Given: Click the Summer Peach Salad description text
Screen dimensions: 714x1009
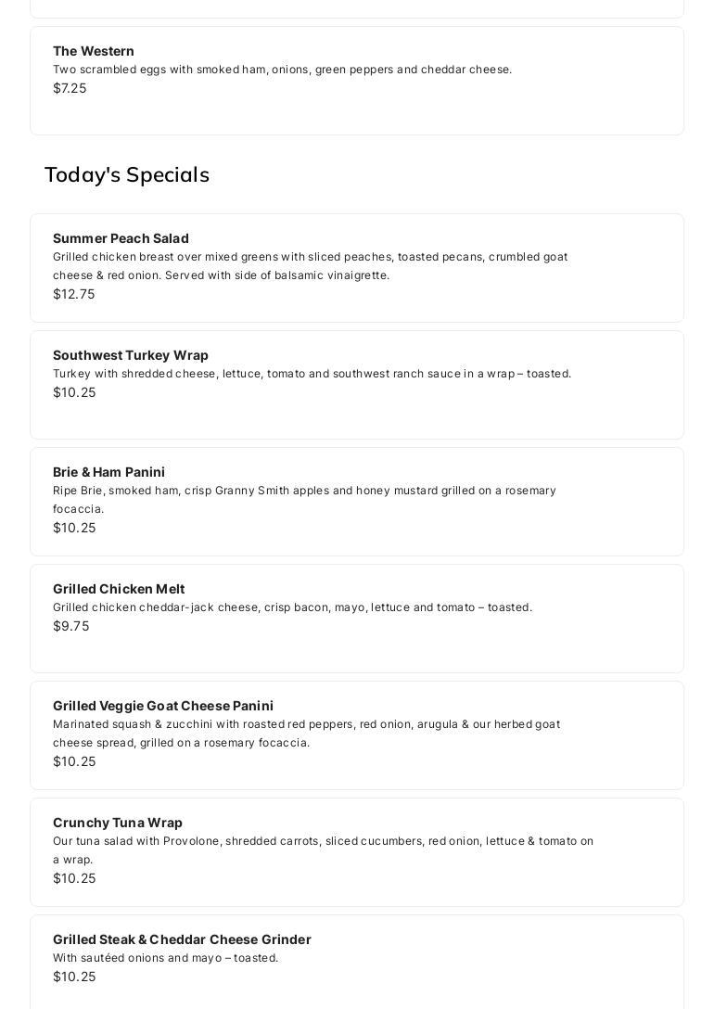Looking at the screenshot, I should [x=310, y=266].
